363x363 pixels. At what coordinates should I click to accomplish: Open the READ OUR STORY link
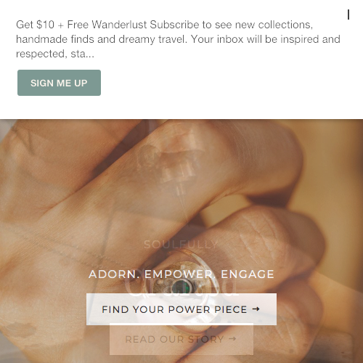181,339
